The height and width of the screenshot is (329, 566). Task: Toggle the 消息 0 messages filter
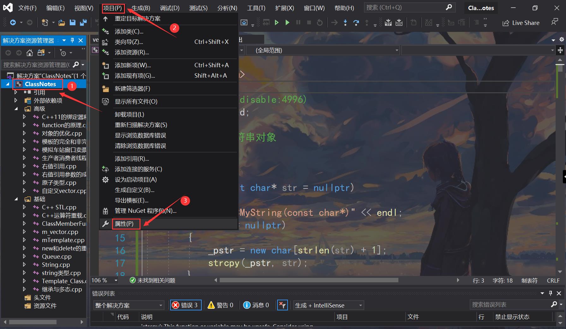pyautogui.click(x=256, y=305)
